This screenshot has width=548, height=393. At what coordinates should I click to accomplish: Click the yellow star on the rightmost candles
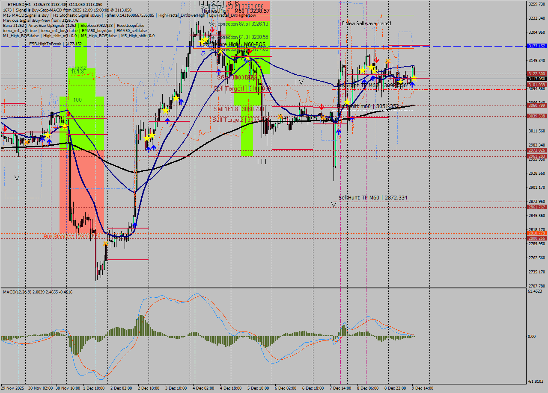(x=413, y=78)
